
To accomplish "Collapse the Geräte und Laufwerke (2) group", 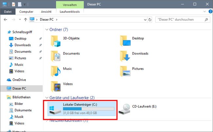I will coord(47,98).
